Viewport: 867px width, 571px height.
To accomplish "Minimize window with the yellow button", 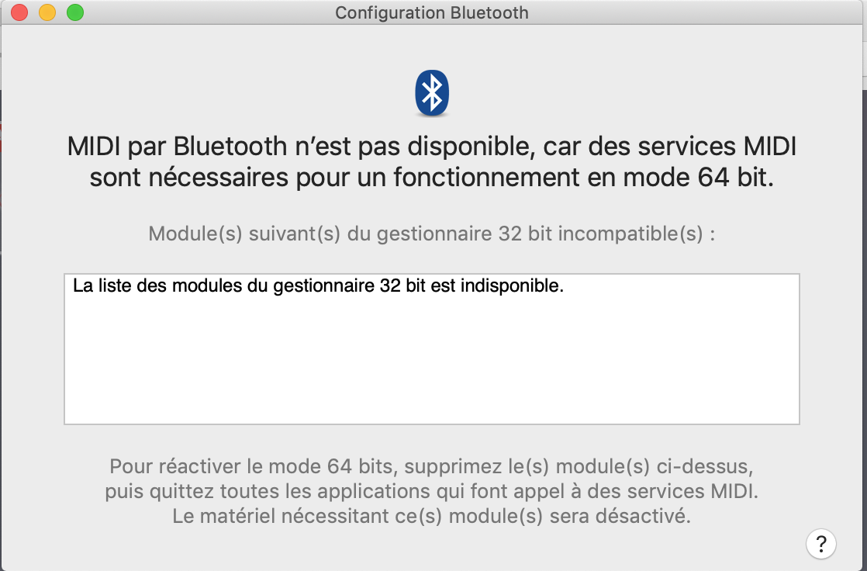I will click(x=47, y=12).
